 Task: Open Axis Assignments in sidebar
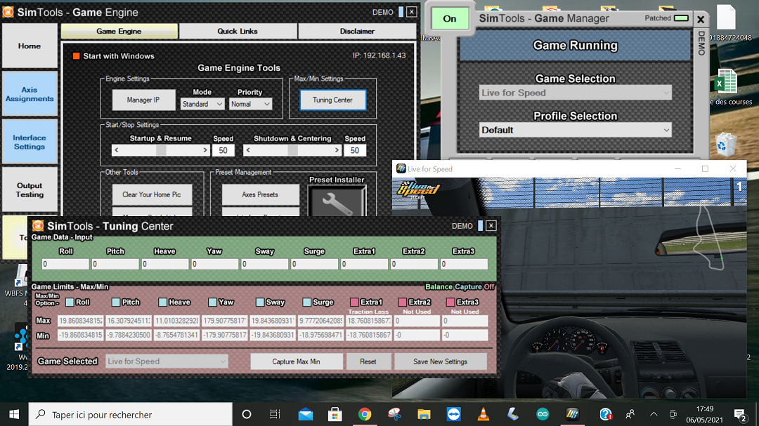[30, 94]
